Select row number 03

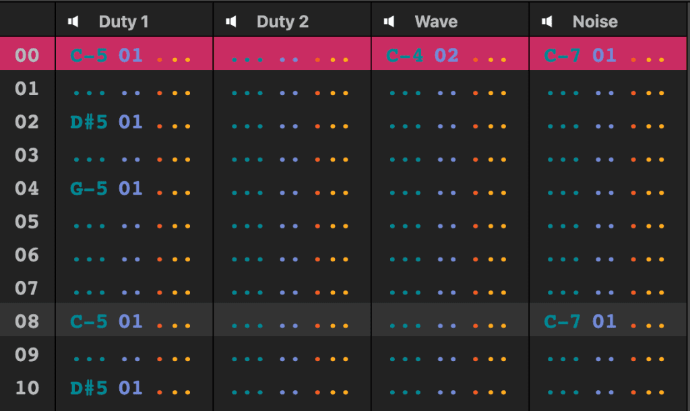click(27, 155)
